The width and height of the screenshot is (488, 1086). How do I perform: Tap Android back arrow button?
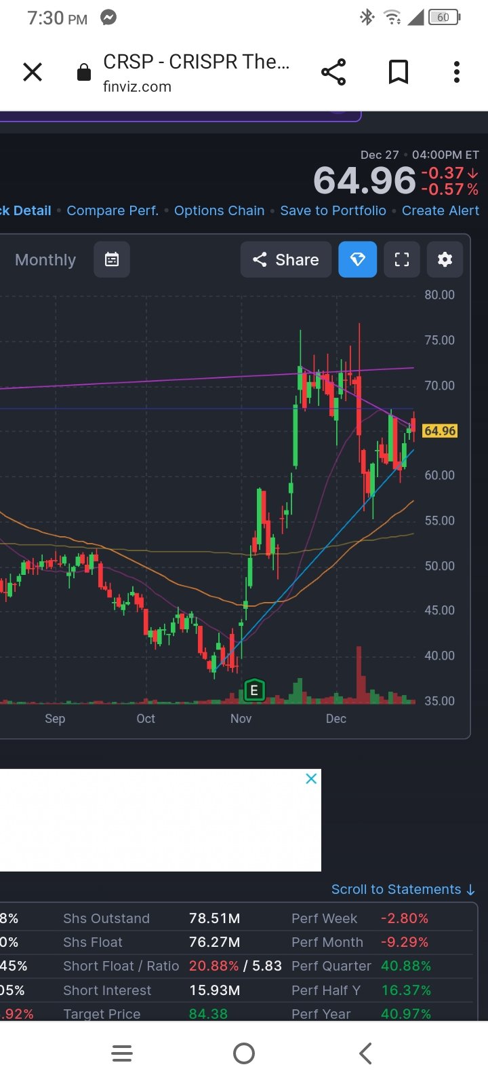pos(365,1053)
